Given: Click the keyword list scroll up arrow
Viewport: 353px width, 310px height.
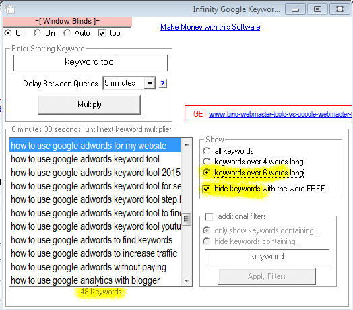Looking at the screenshot, I should [187, 144].
